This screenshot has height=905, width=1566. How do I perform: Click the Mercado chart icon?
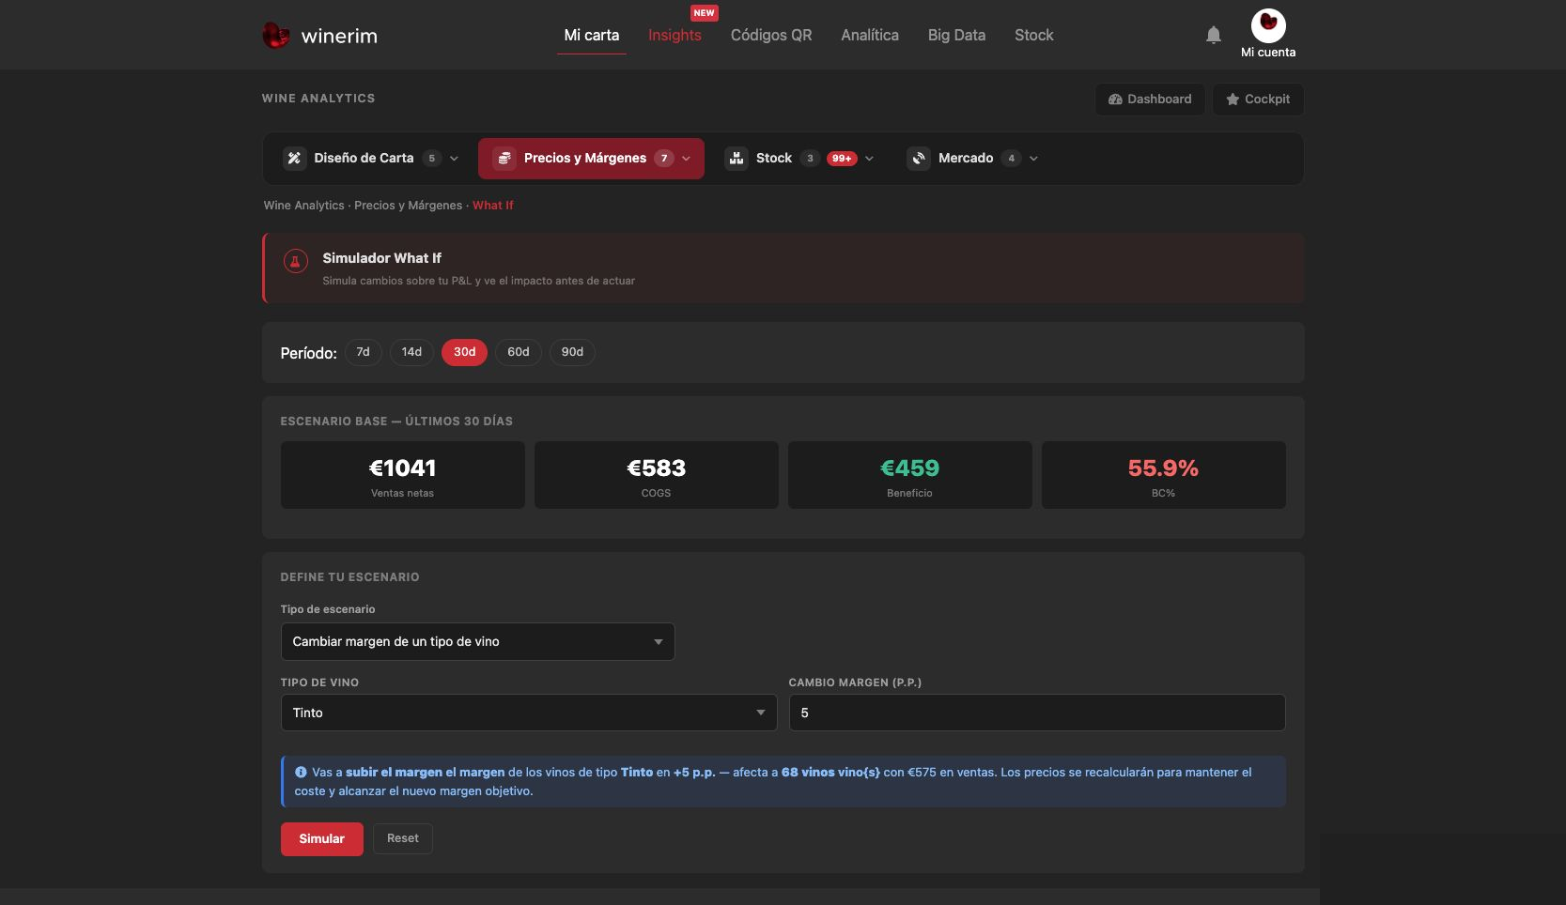pyautogui.click(x=919, y=158)
